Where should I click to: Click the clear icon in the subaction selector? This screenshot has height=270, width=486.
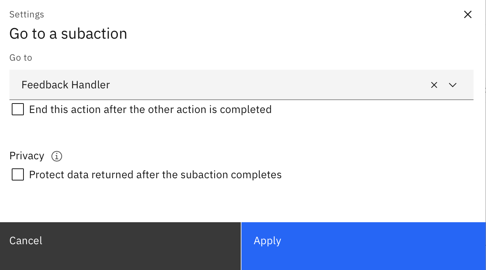[x=434, y=85]
